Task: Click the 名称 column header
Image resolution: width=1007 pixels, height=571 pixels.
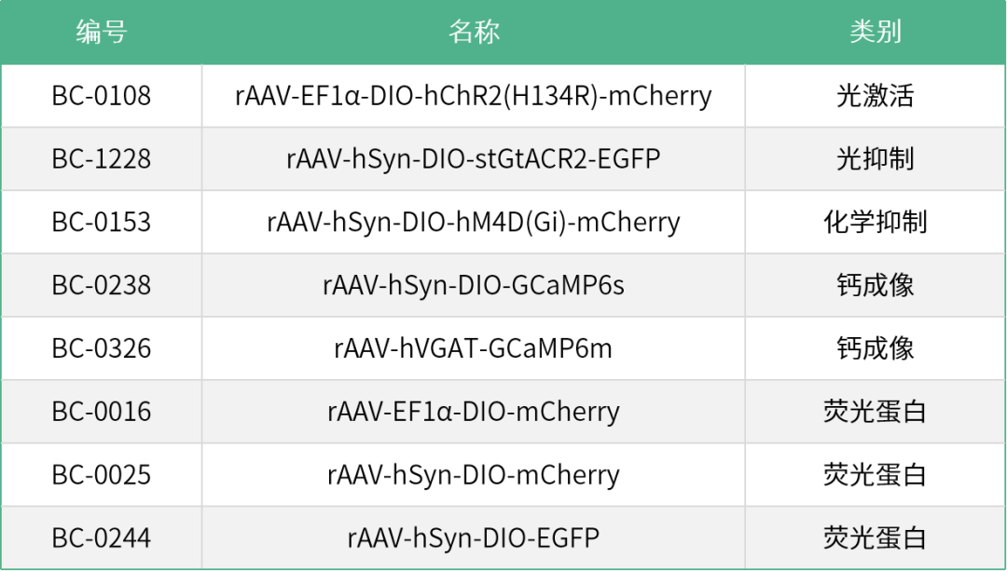Action: (474, 33)
